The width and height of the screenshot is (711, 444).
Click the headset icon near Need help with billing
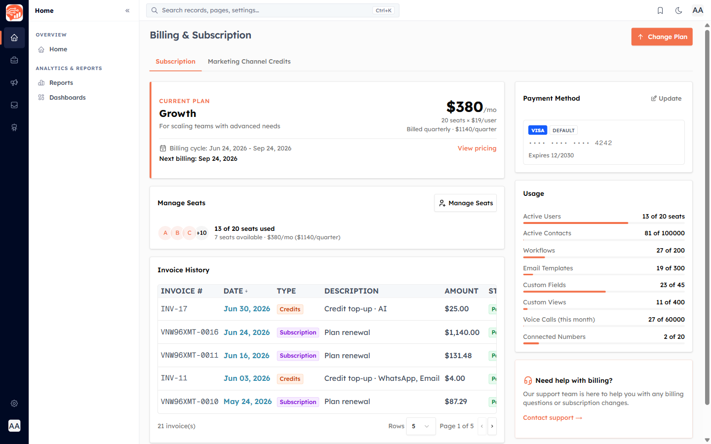point(528,380)
